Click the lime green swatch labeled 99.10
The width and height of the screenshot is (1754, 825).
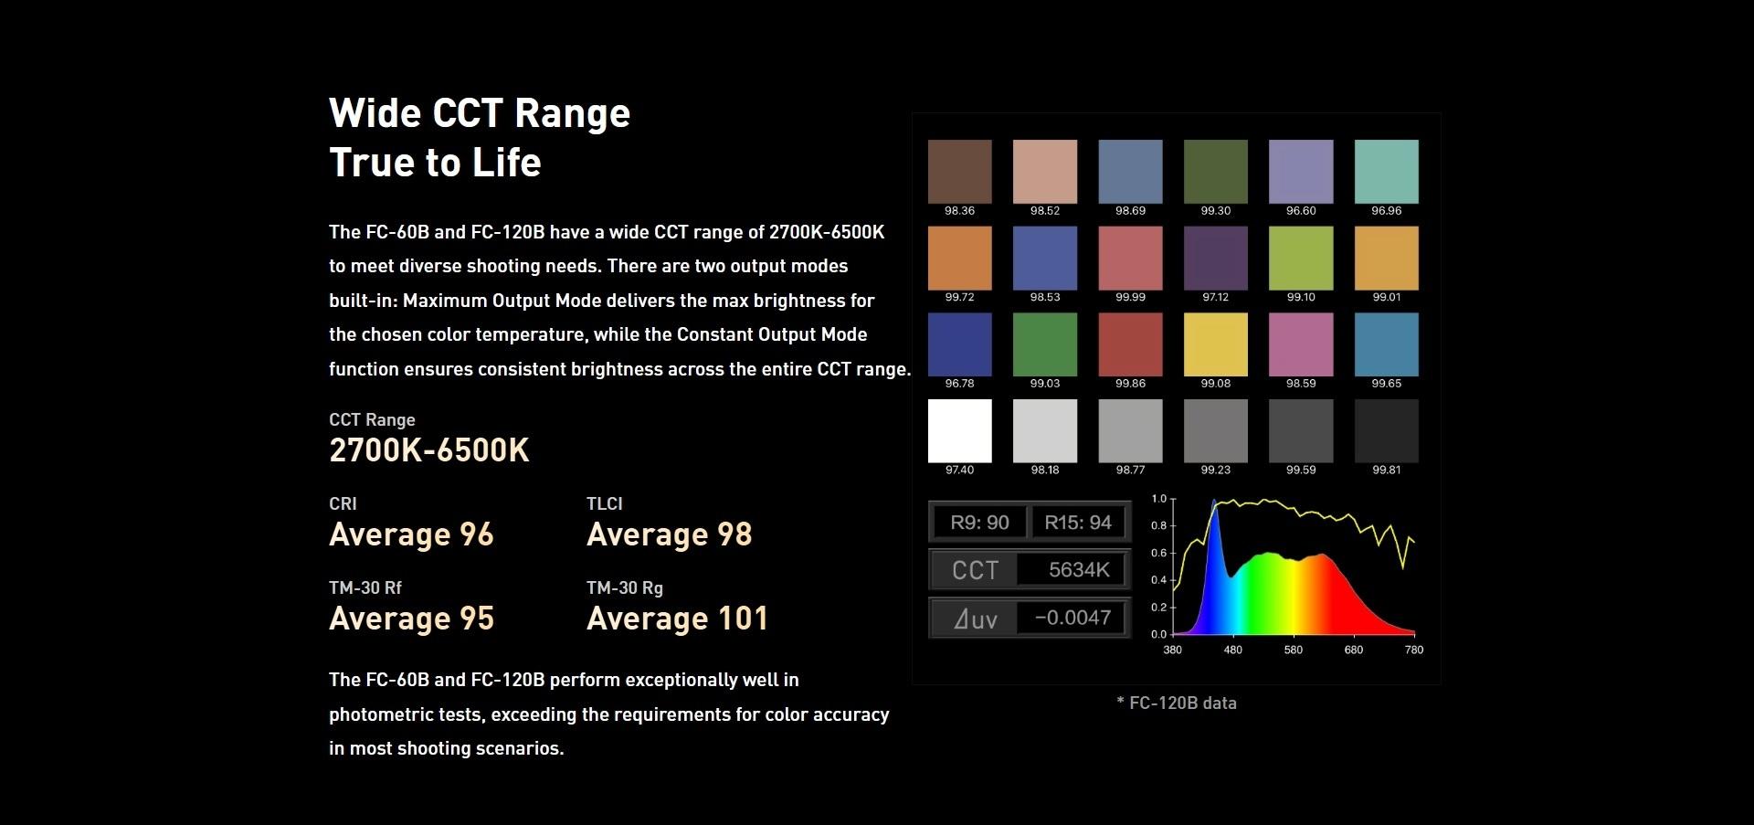pos(1300,259)
